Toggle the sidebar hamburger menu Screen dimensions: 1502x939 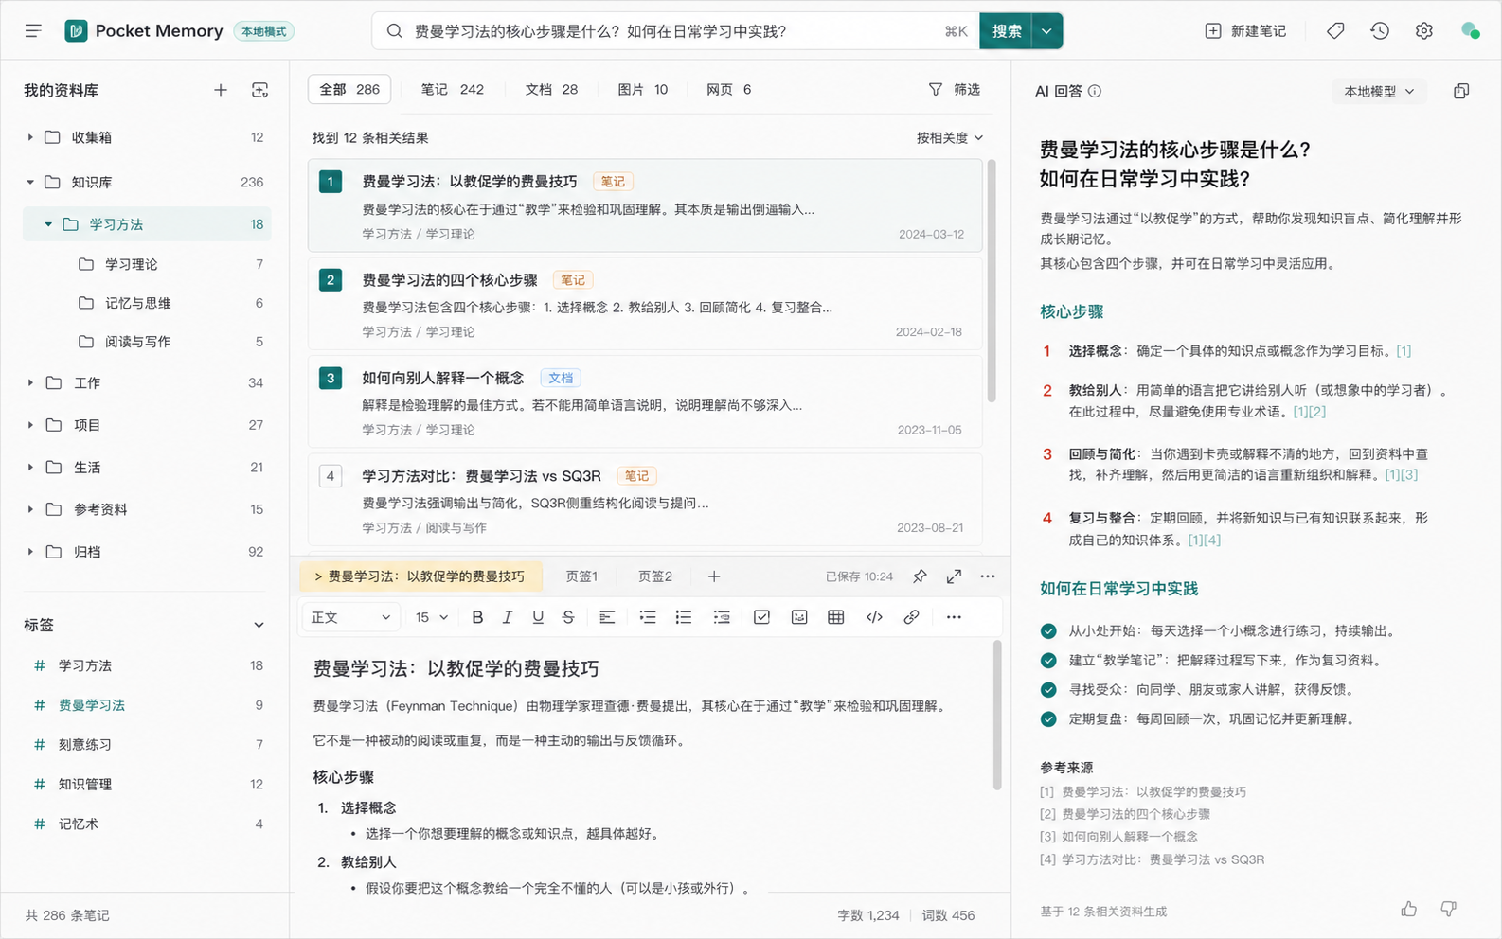[33, 31]
